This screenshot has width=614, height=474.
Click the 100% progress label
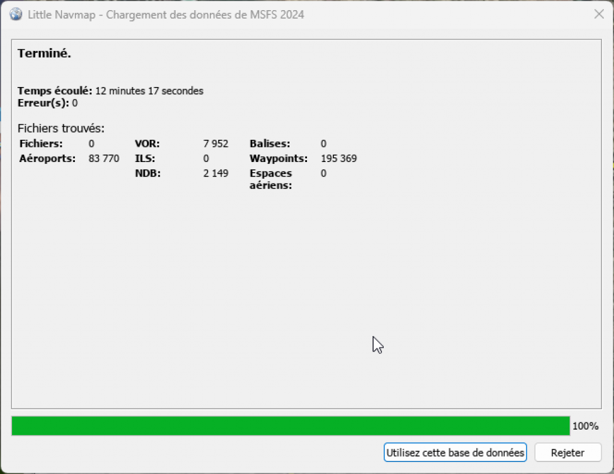click(585, 426)
